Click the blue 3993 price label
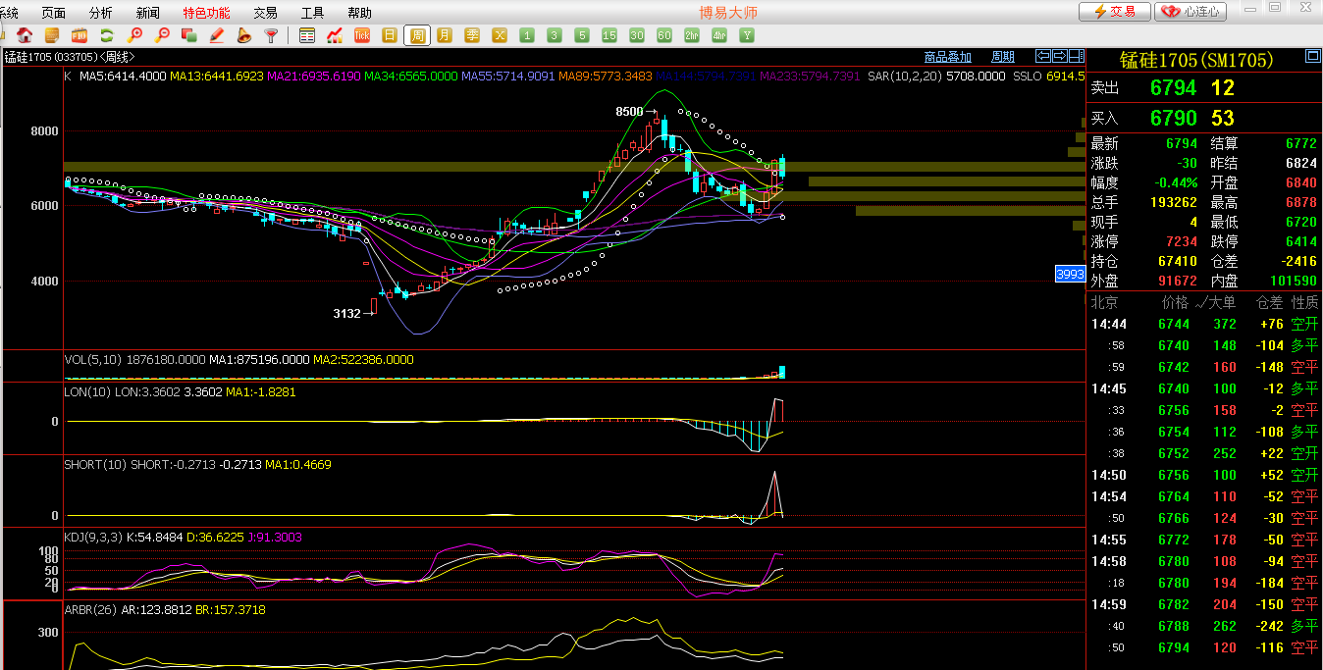 click(1070, 274)
